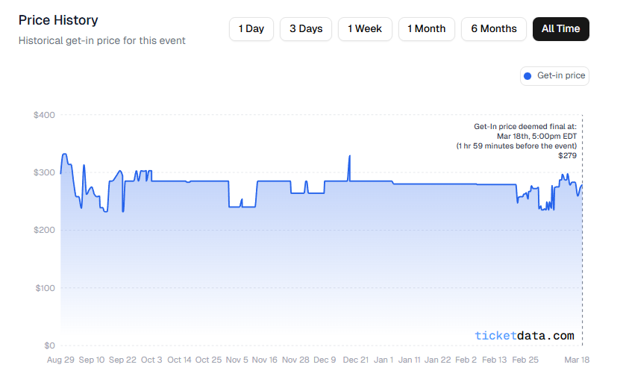Viewport: 626px width, 391px height.
Task: Click the Nov 5 x-axis date label
Action: point(237,360)
